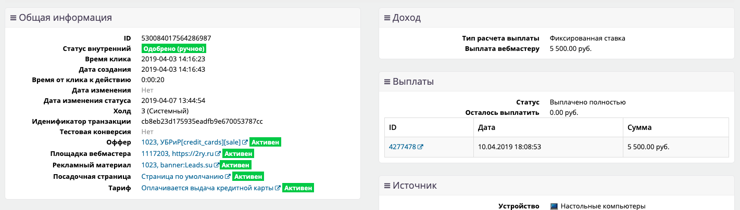Click the Активен badge in the Оффер row

[x=266, y=142]
